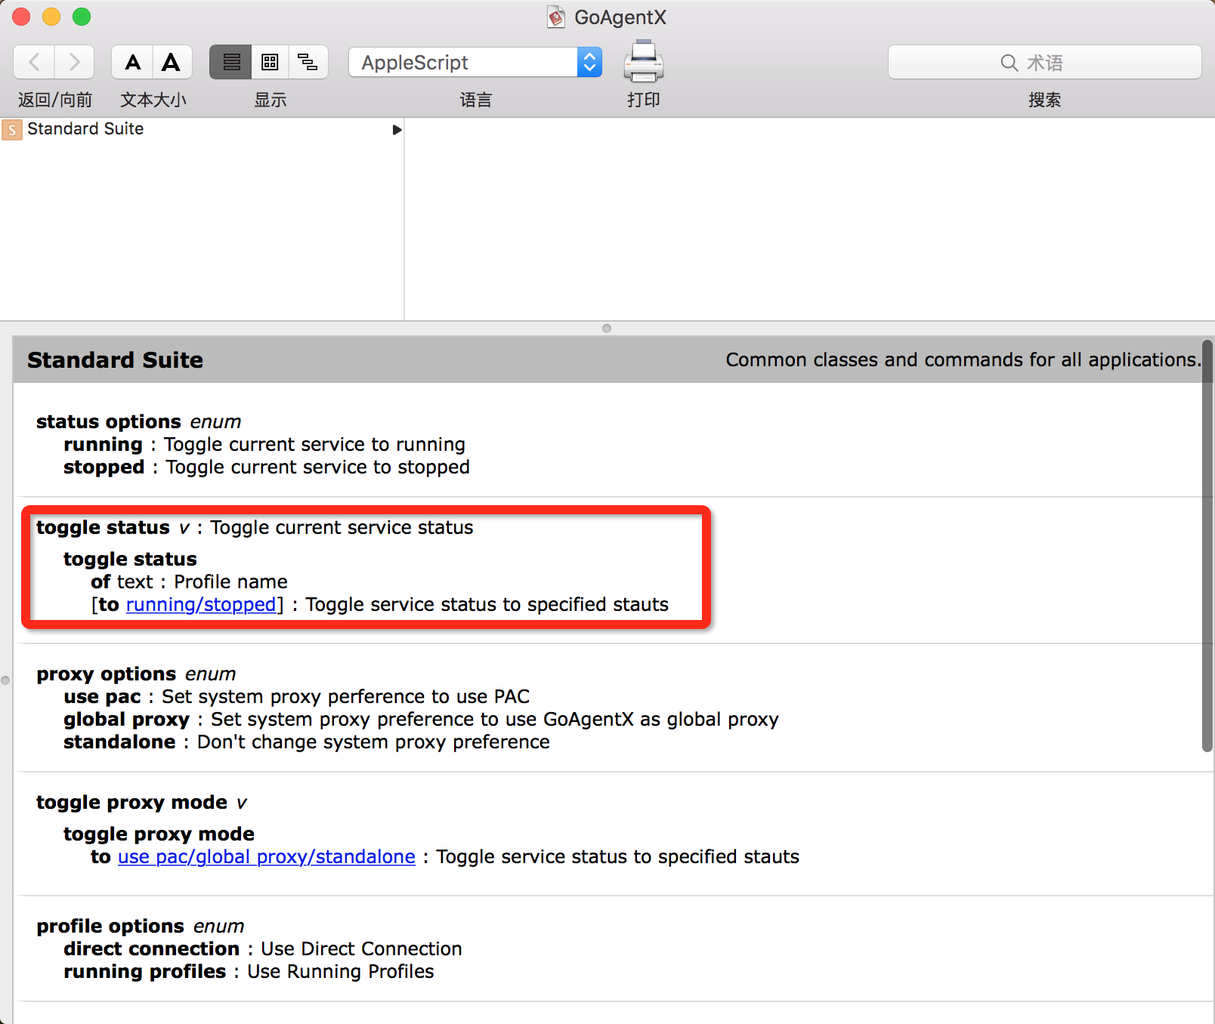Click the search magnifier icon
Viewport: 1215px width, 1024px height.
point(1009,63)
